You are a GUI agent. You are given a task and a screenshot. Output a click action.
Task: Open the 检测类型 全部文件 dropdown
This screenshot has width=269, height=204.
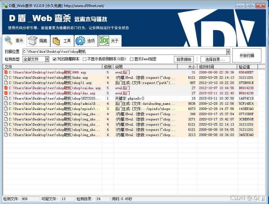(36, 59)
